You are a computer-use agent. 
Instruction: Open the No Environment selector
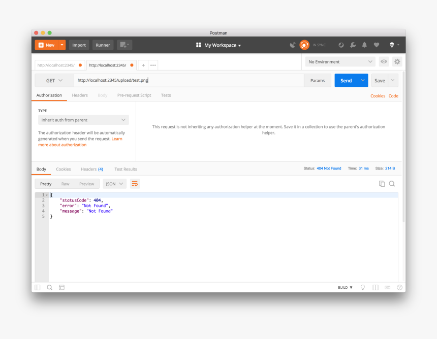340,61
